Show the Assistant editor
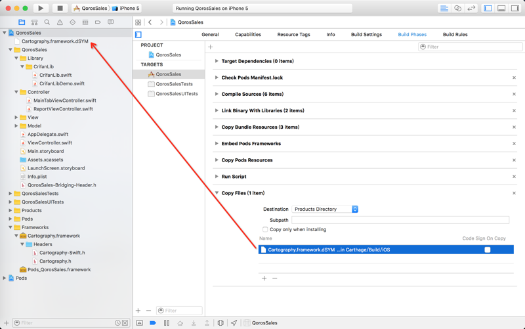Screen dimensions: 525x329 tap(457, 9)
